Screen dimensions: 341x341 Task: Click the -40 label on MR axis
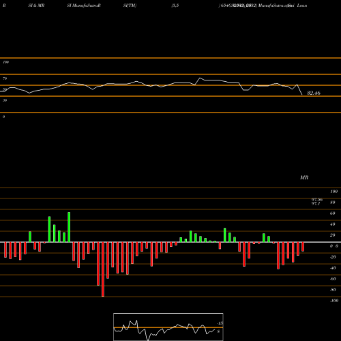pos(333,268)
